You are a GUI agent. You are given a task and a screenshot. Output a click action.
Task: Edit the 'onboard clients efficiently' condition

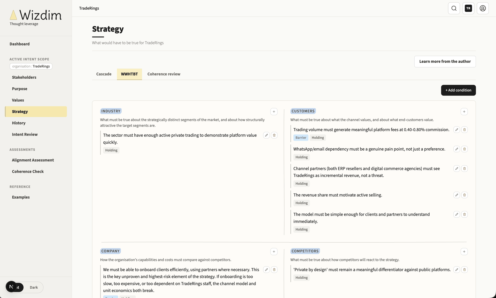(x=266, y=270)
